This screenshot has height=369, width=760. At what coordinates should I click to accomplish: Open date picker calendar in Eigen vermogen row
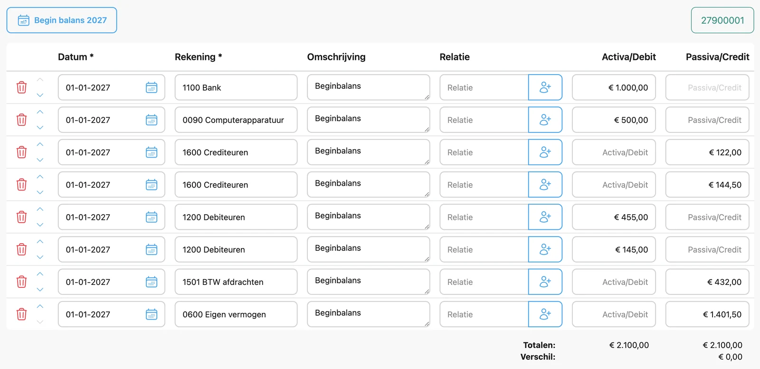pyautogui.click(x=152, y=314)
